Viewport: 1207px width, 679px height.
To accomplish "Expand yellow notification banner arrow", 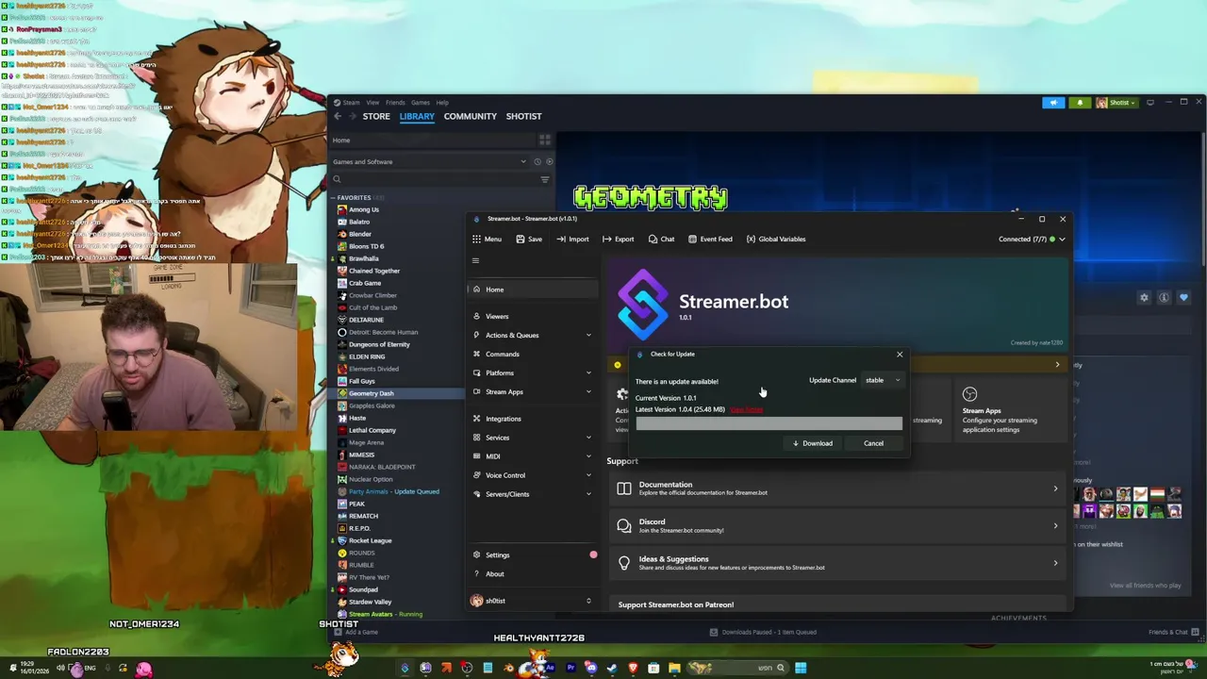I will click(1057, 364).
